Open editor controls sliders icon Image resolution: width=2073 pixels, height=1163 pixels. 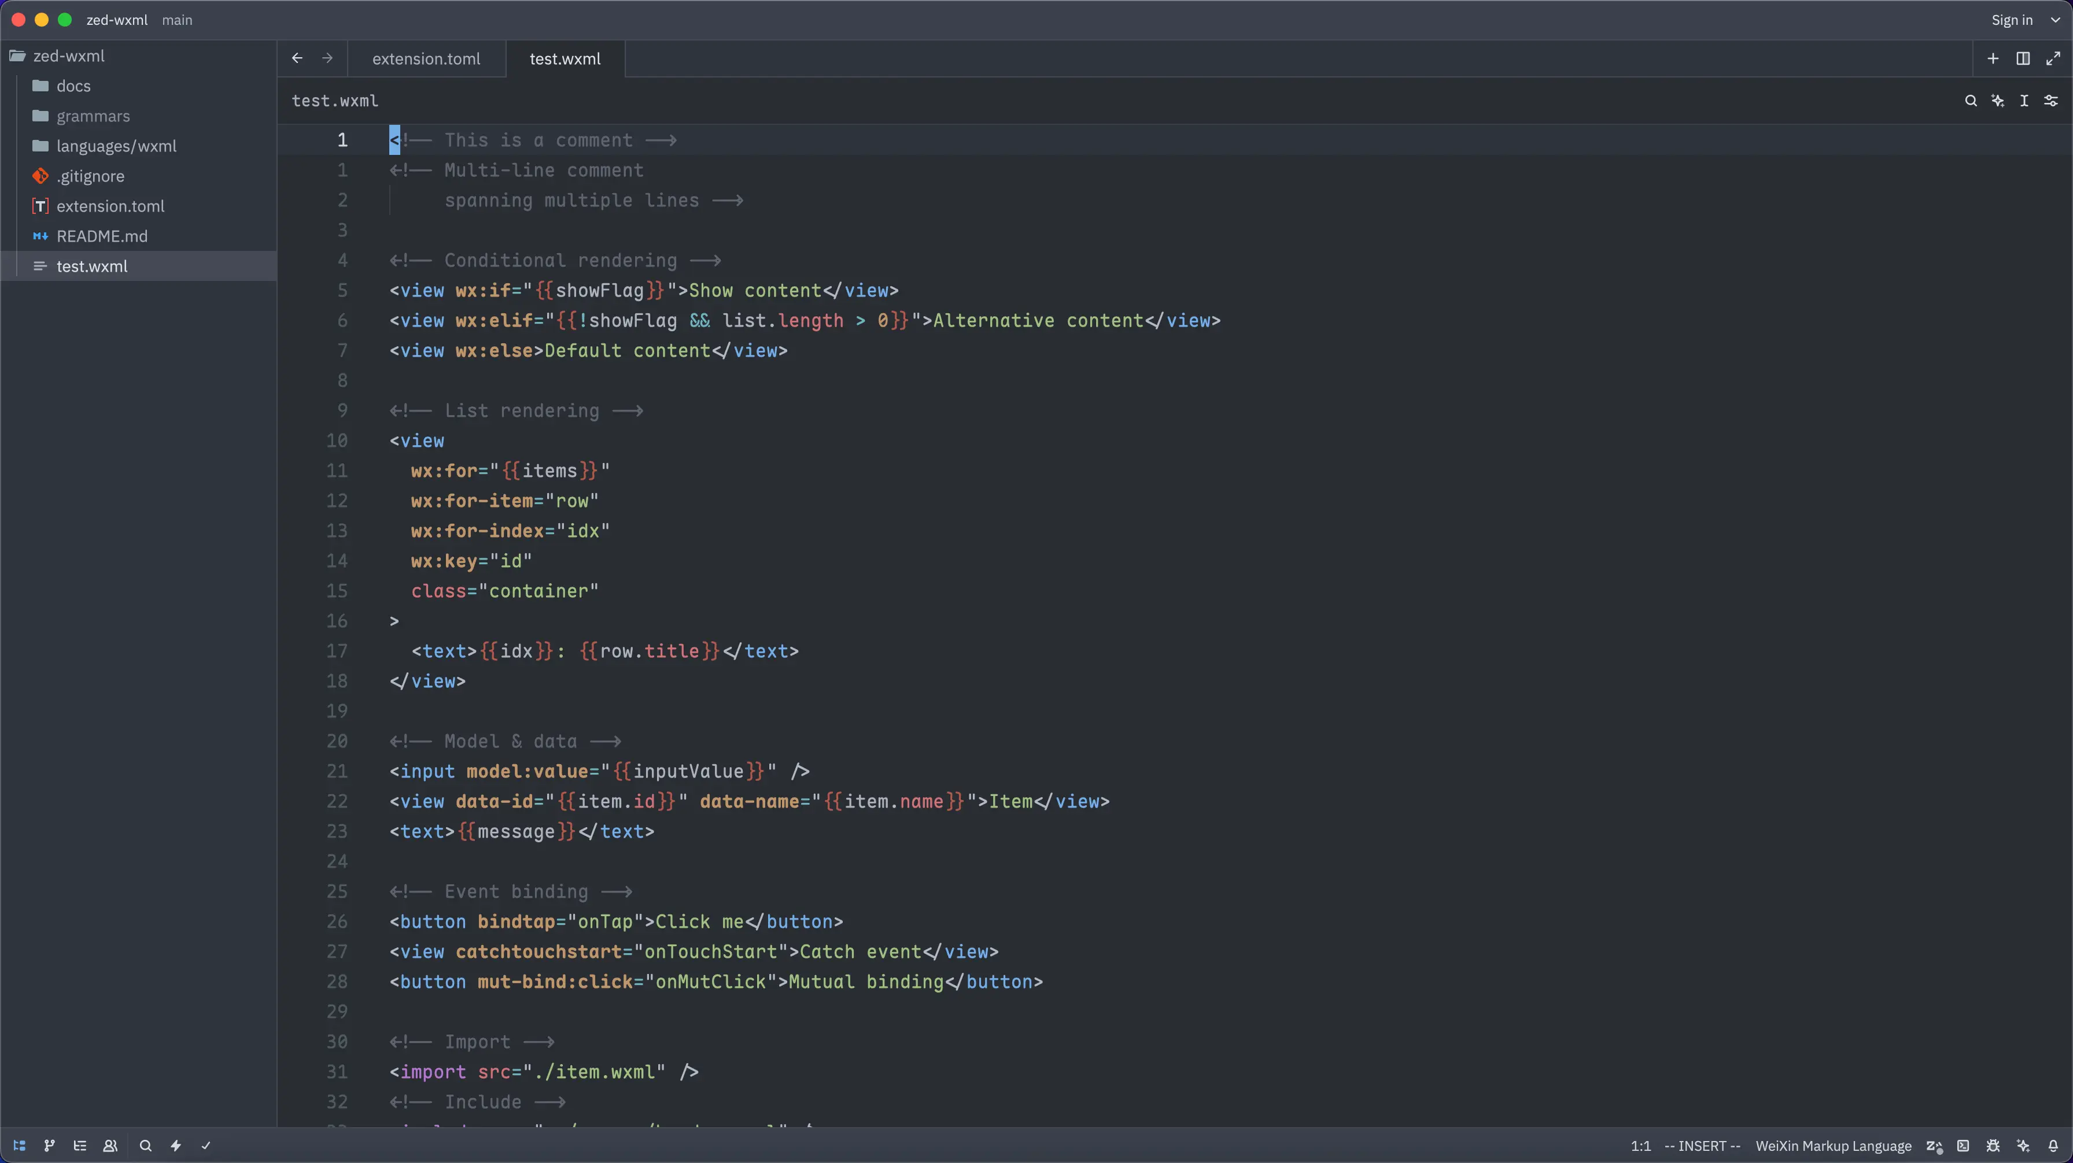pos(2051,101)
